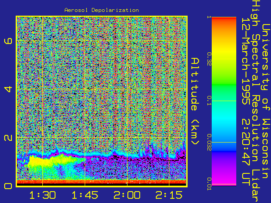
Task: Click the altitude axis label 4
Action: coord(8,89)
